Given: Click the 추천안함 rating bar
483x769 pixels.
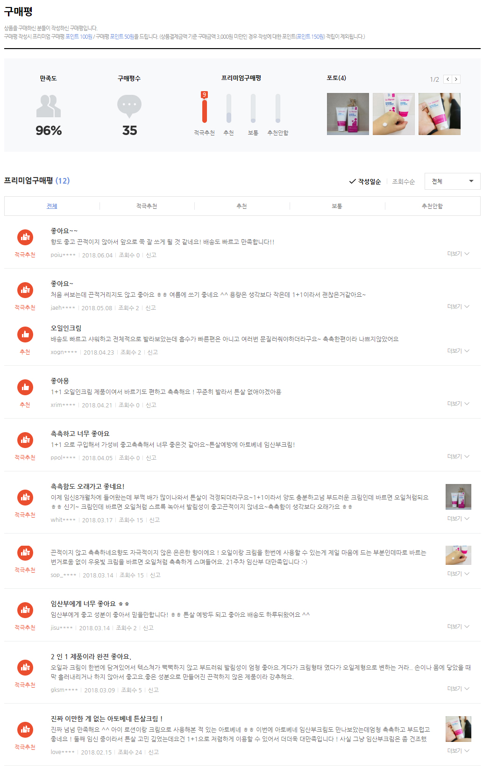Looking at the screenshot, I should pyautogui.click(x=278, y=108).
